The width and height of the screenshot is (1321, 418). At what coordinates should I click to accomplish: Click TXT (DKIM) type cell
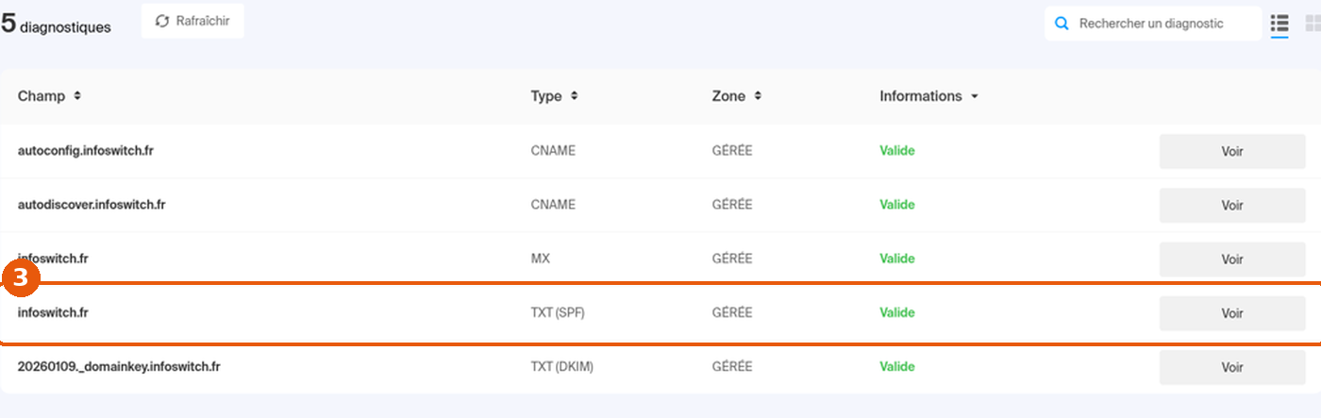(561, 366)
